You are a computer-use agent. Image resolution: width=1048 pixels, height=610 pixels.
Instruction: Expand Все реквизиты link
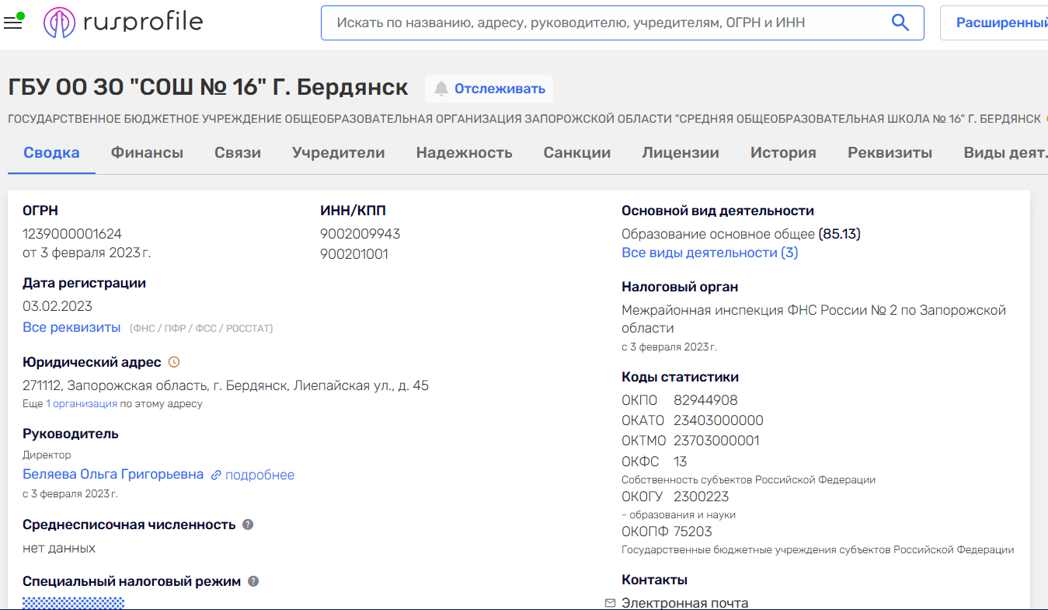[x=71, y=327]
